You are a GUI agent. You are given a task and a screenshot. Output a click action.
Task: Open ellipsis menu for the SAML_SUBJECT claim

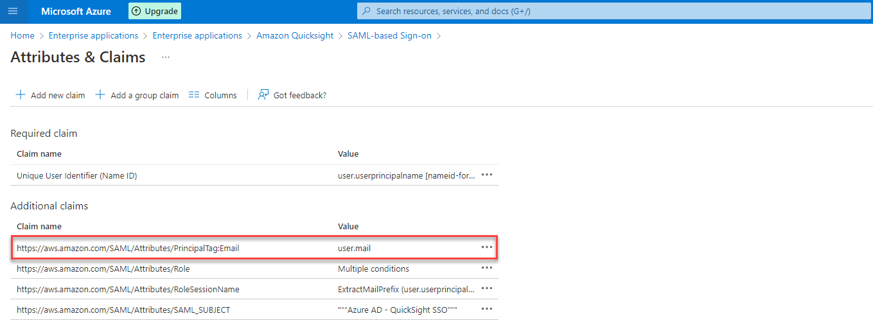coord(487,309)
